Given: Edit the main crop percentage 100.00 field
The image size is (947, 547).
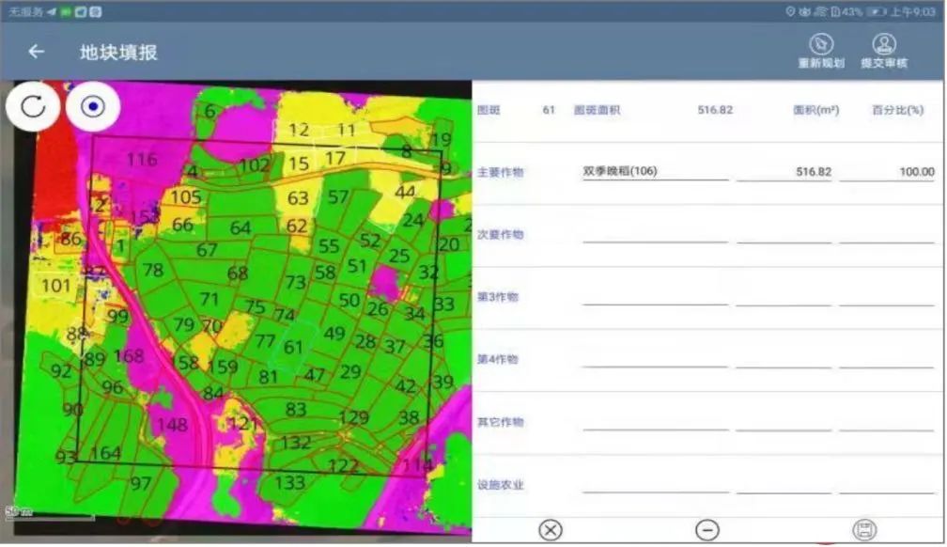Looking at the screenshot, I should [887, 171].
